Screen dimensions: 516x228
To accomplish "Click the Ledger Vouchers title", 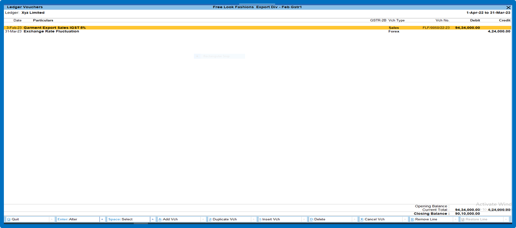I will pos(25,7).
